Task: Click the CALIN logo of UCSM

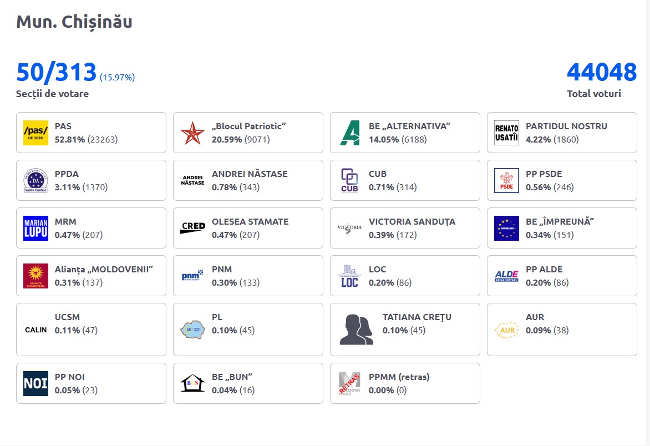Action: click(35, 330)
